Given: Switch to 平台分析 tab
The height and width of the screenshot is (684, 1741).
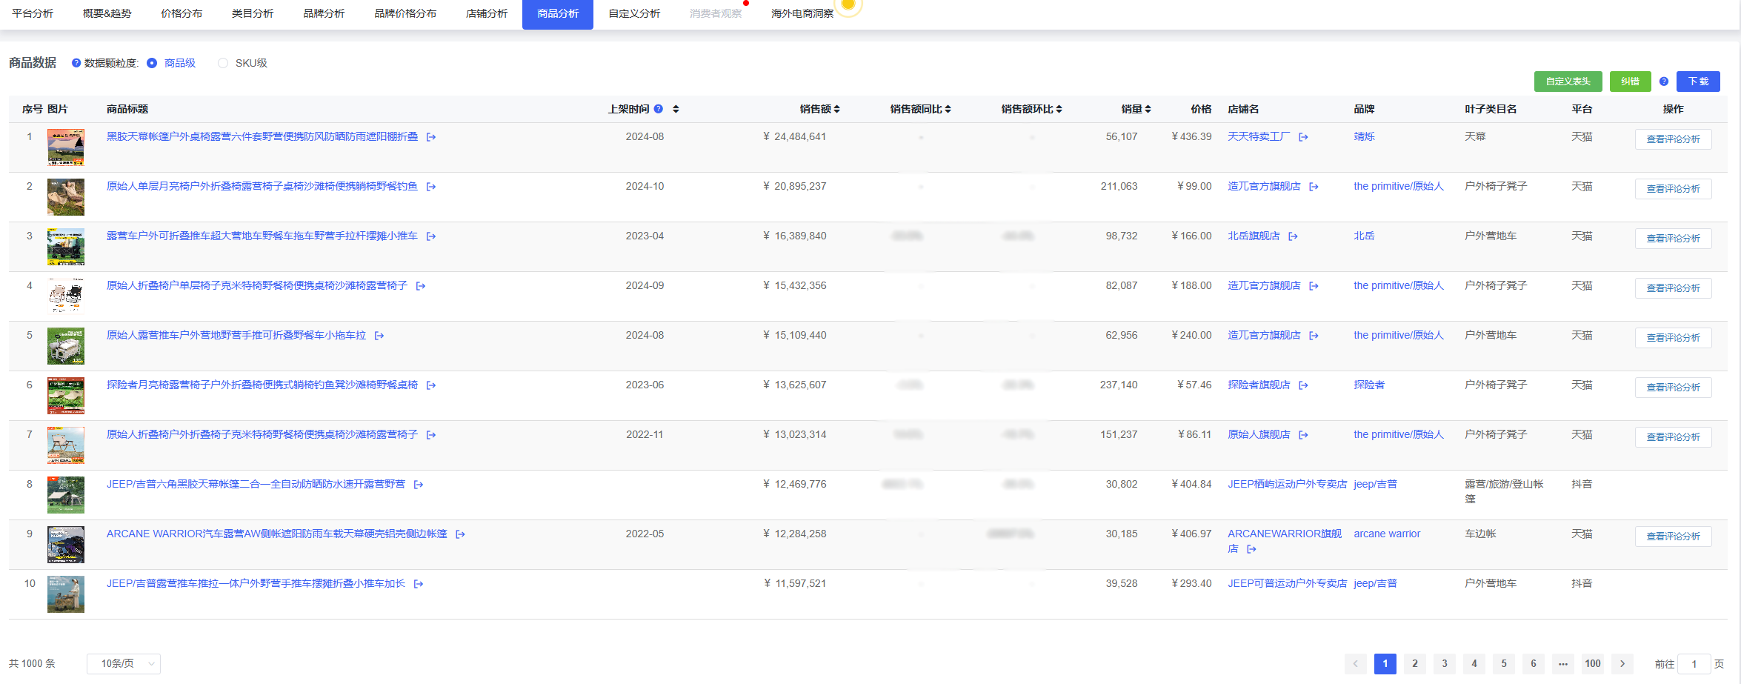Looking at the screenshot, I should pos(33,13).
